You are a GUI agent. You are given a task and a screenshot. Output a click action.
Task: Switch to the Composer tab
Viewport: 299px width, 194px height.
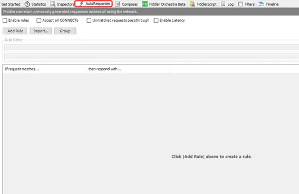tap(127, 4)
